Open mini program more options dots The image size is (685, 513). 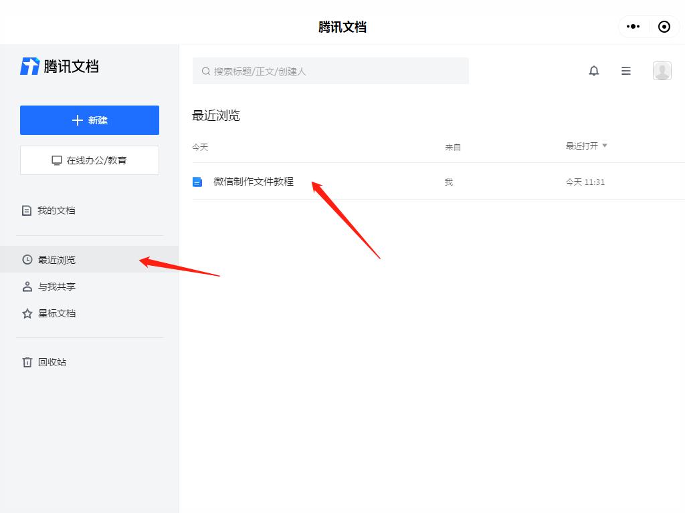[633, 27]
